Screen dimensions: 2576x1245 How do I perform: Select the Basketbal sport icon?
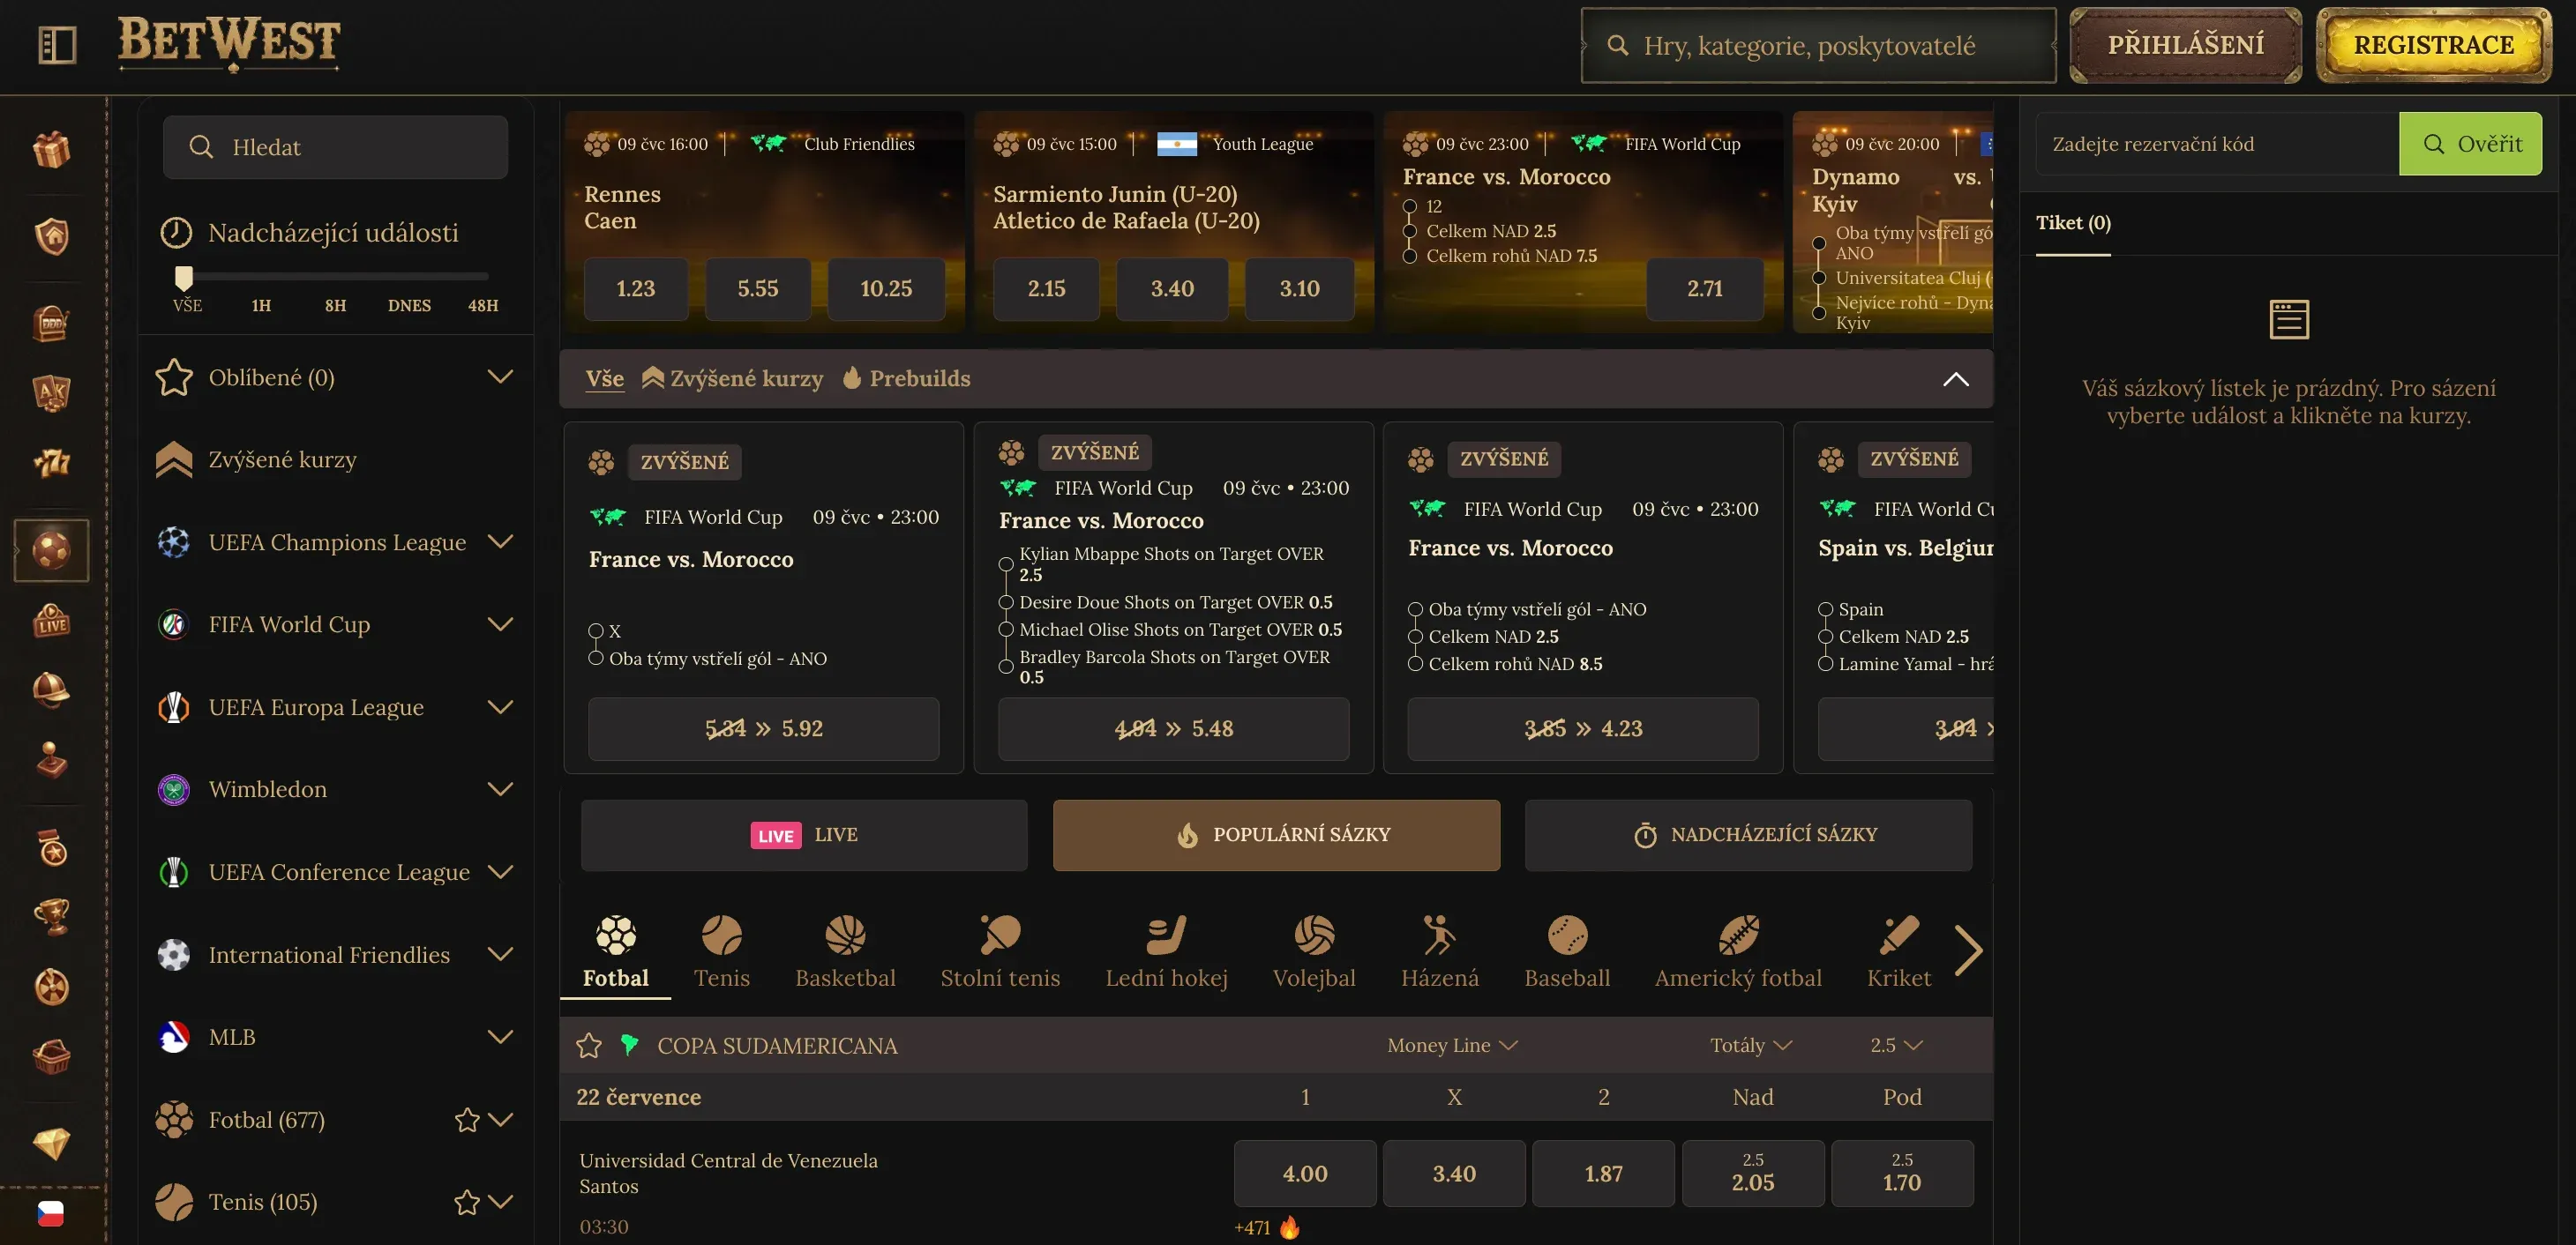click(845, 952)
